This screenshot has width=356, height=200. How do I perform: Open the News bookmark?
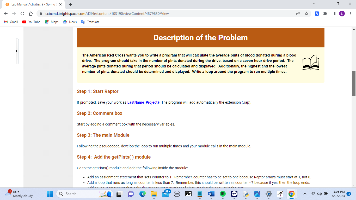point(70,22)
